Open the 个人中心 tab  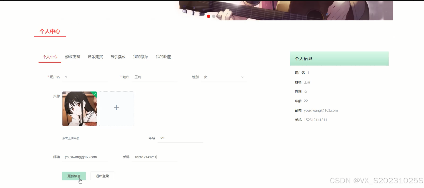(50, 57)
